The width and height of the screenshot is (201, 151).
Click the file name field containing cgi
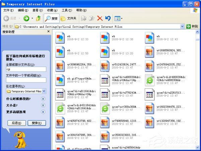[26, 69]
